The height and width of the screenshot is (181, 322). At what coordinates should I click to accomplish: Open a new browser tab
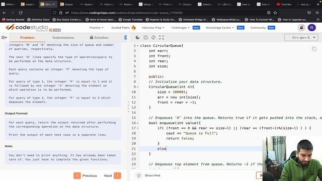[x=318, y=4]
